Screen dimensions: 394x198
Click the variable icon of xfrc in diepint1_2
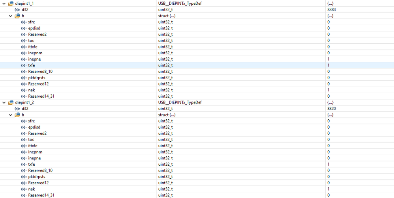[x=24, y=121]
